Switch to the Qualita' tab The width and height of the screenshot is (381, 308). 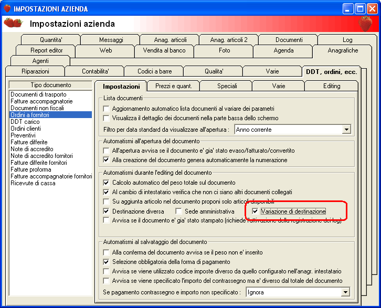tap(214, 71)
